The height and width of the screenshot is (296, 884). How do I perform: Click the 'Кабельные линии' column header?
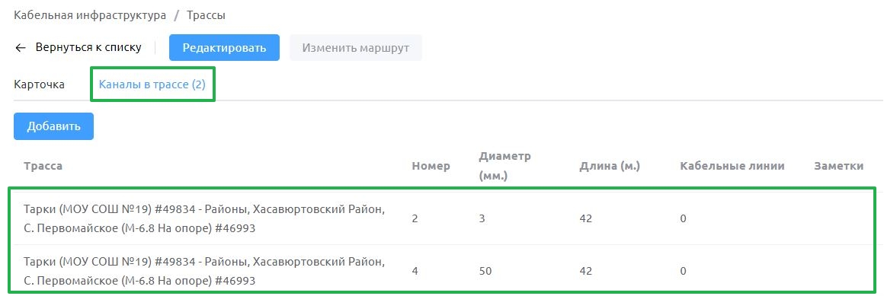point(732,166)
